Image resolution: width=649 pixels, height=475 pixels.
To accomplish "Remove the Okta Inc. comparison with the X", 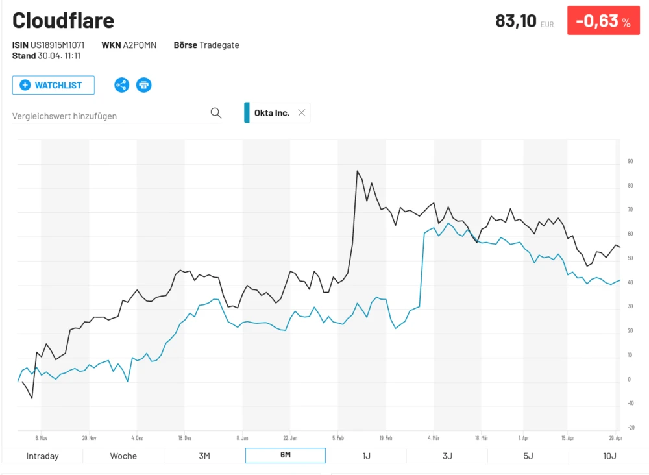I will (x=301, y=112).
